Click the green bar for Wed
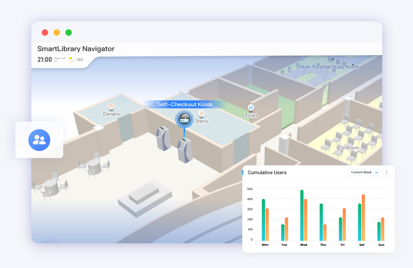The image size is (413, 268). pyautogui.click(x=302, y=215)
